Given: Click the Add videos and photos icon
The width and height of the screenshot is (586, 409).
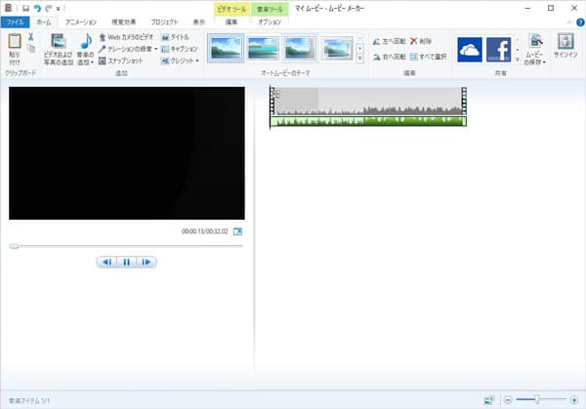Looking at the screenshot, I should (58, 42).
